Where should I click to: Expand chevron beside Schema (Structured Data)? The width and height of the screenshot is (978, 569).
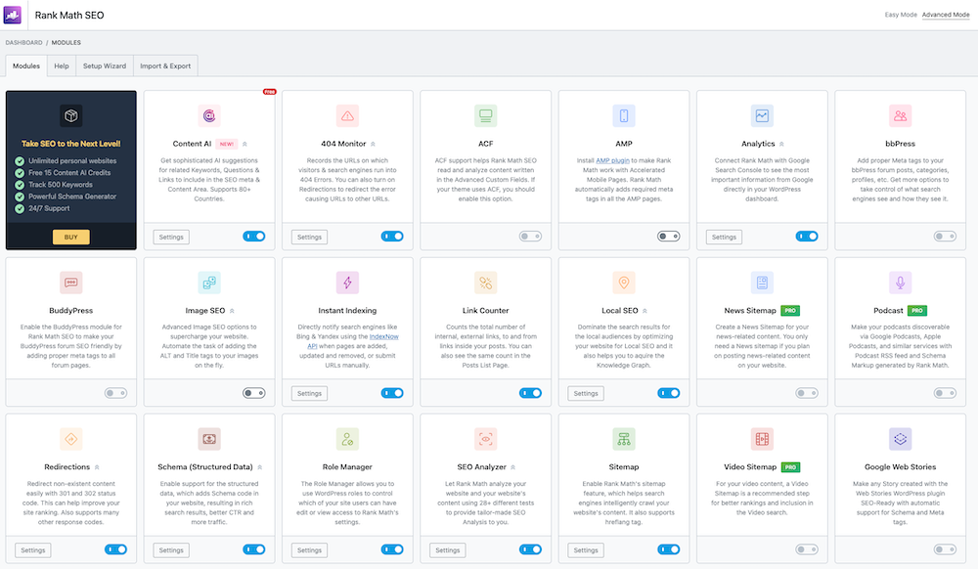point(260,467)
